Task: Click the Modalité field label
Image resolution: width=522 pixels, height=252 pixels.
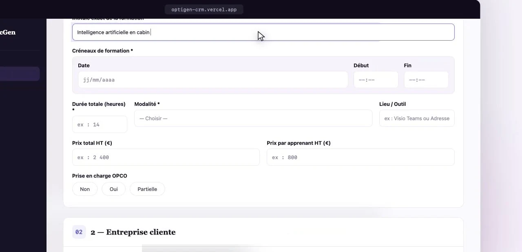Action: click(147, 104)
